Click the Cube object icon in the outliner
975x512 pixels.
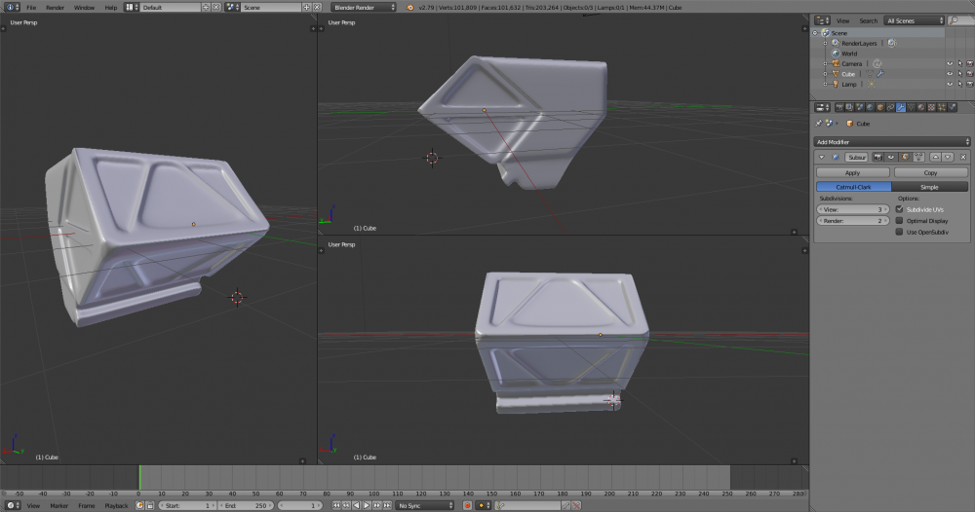834,74
